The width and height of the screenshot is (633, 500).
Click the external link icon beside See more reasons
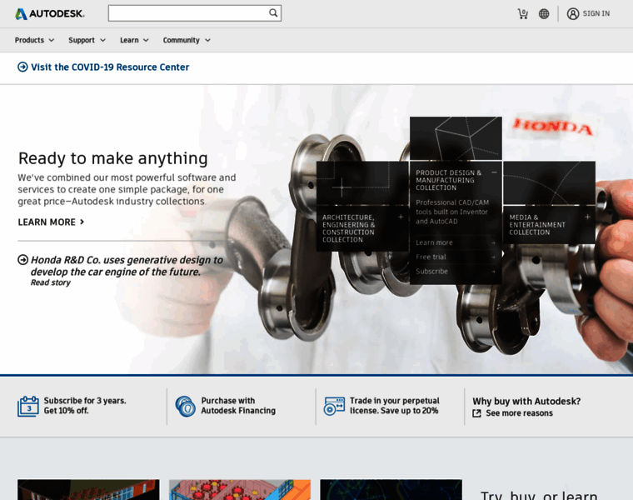tap(476, 413)
